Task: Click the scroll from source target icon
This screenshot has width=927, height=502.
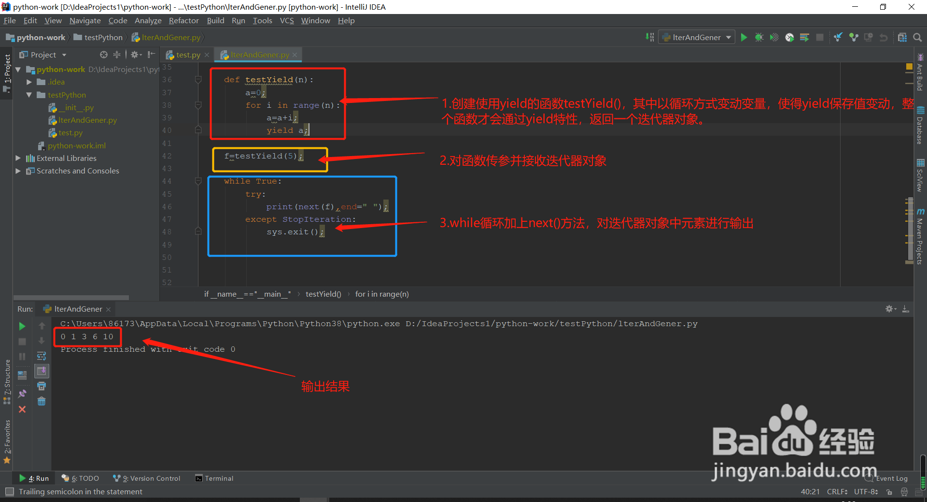Action: pos(103,55)
